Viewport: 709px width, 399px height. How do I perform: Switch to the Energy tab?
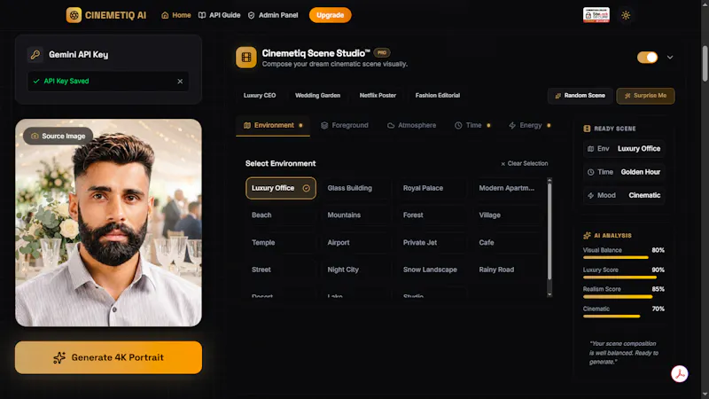529,125
